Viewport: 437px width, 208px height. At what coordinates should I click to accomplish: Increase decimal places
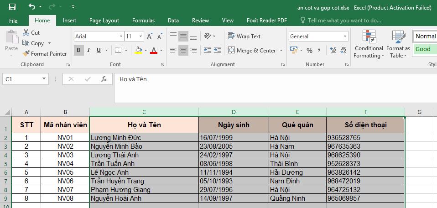pyautogui.click(x=333, y=51)
